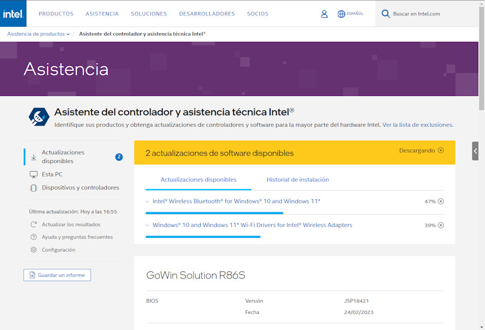Open the ASISTENCIA menu
The image size is (485, 330).
pyautogui.click(x=102, y=14)
